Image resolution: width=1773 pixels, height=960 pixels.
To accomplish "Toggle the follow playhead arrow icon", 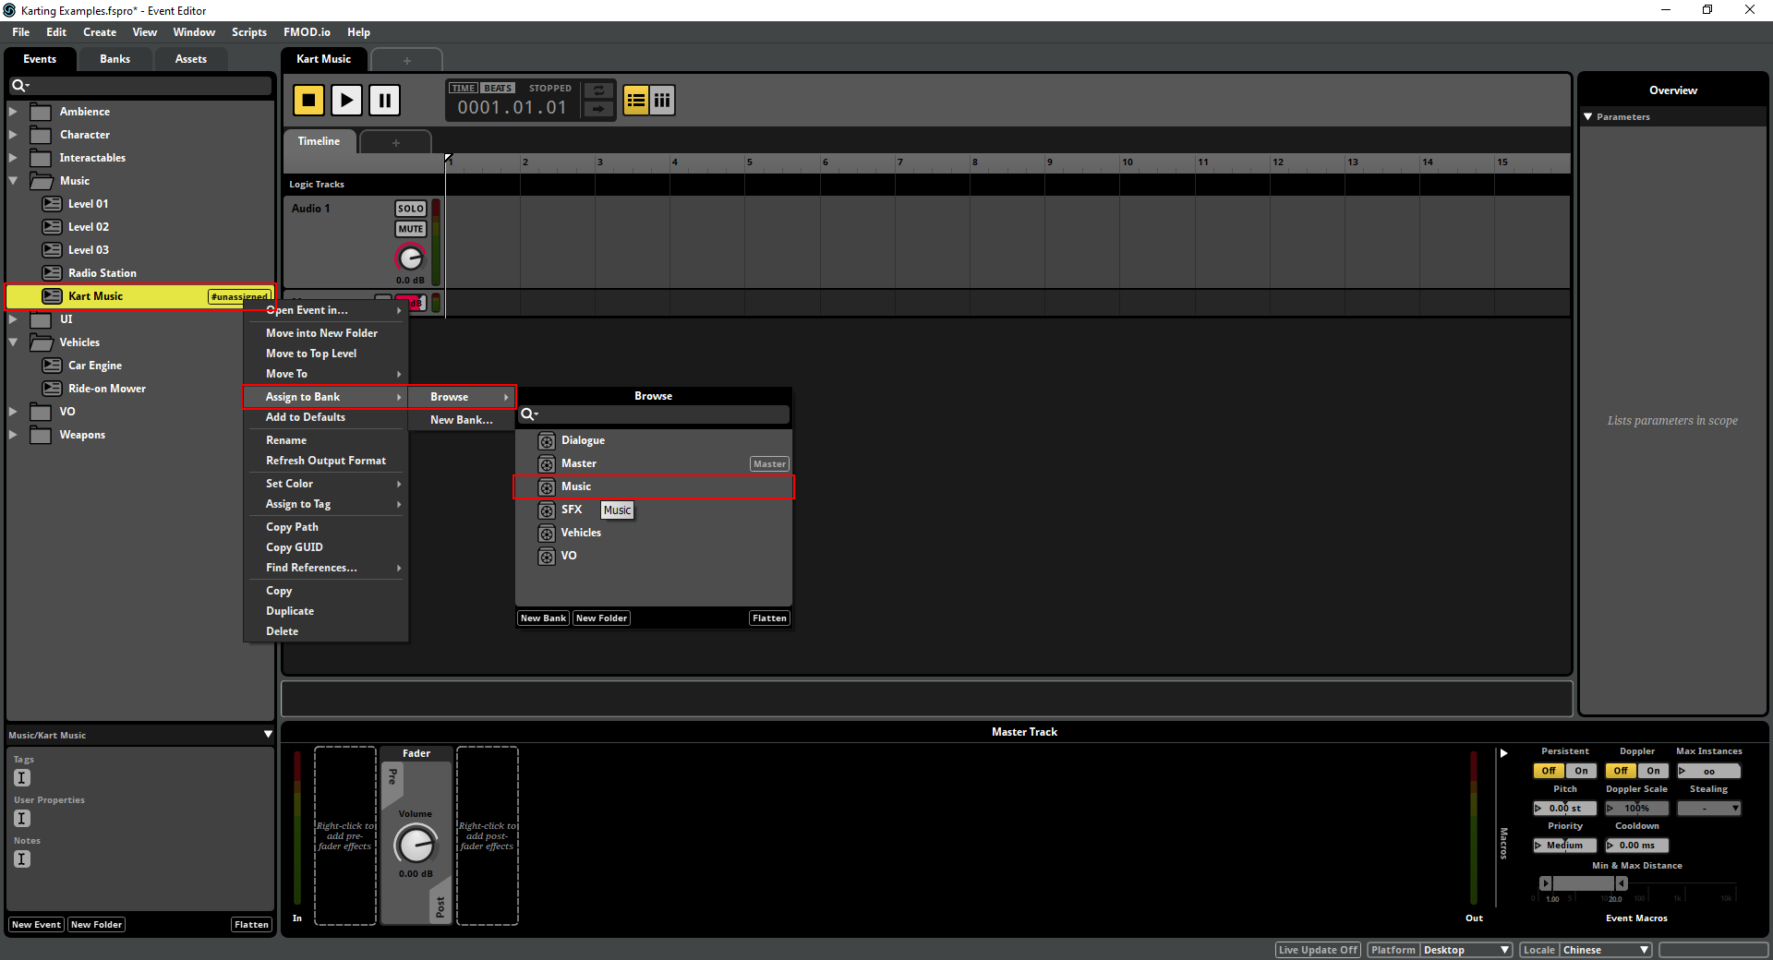I will coord(597,109).
